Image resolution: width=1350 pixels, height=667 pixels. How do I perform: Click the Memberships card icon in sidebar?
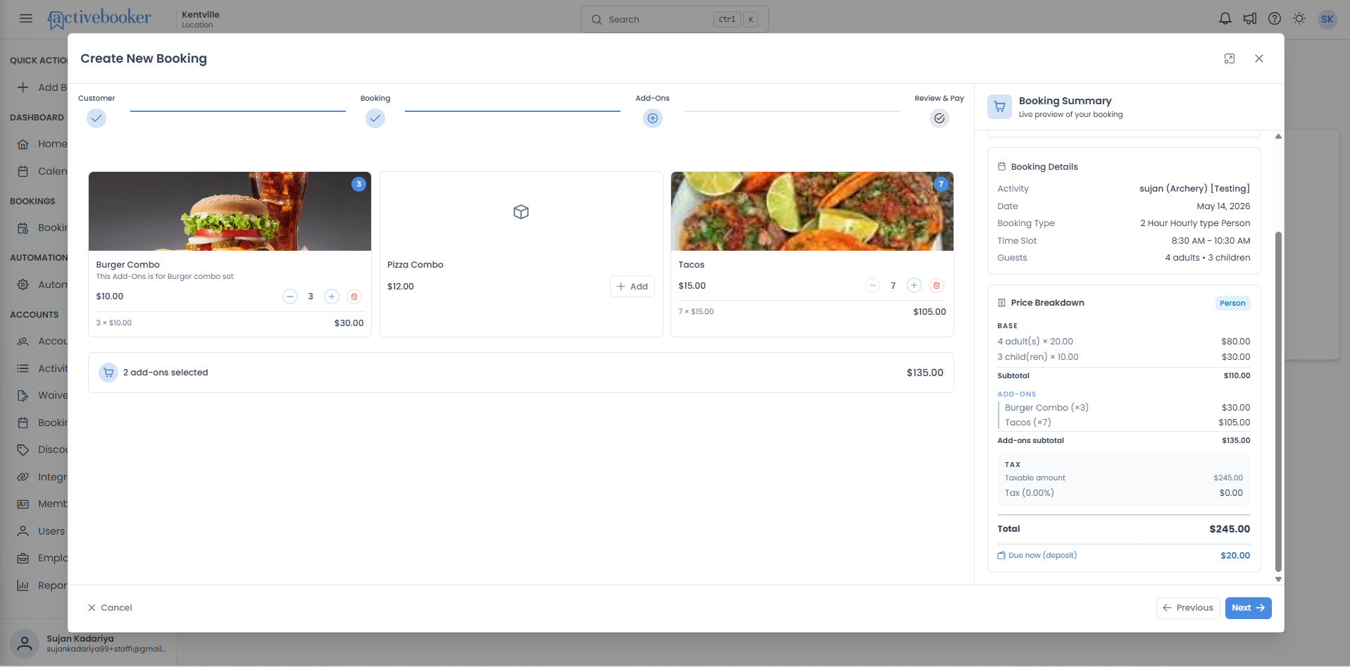23,504
